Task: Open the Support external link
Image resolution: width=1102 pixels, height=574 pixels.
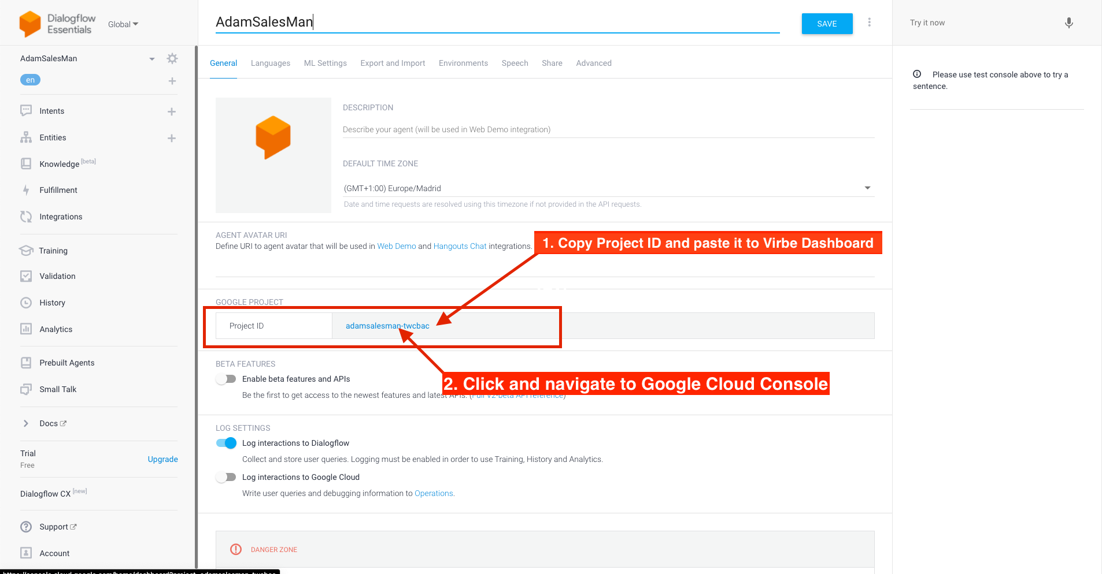Action: coord(58,527)
